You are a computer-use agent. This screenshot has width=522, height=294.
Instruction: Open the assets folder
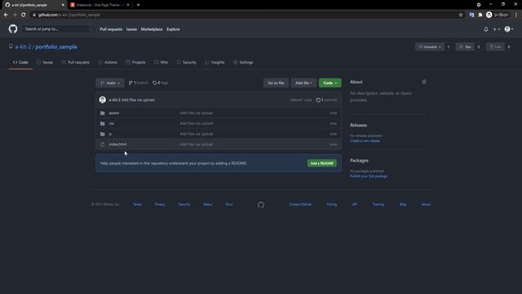114,113
